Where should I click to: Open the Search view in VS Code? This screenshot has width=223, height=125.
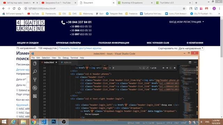(35, 72)
